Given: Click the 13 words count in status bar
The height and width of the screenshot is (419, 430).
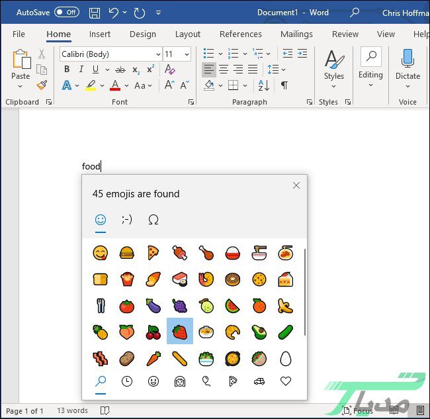Looking at the screenshot, I should click(x=73, y=411).
